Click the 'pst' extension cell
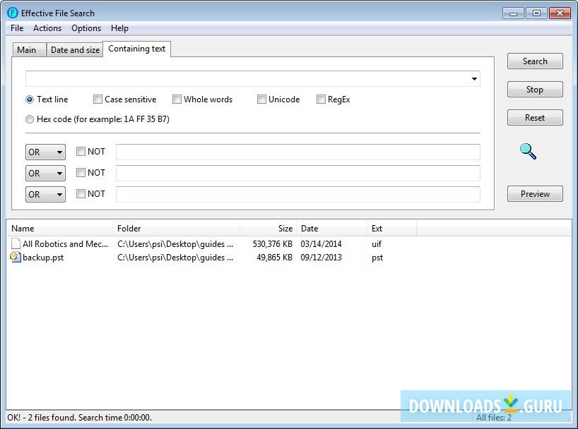 point(377,258)
